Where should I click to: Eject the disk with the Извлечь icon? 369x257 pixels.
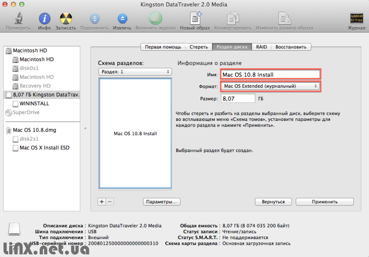(x=123, y=18)
